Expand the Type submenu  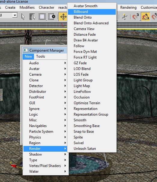click(45, 160)
